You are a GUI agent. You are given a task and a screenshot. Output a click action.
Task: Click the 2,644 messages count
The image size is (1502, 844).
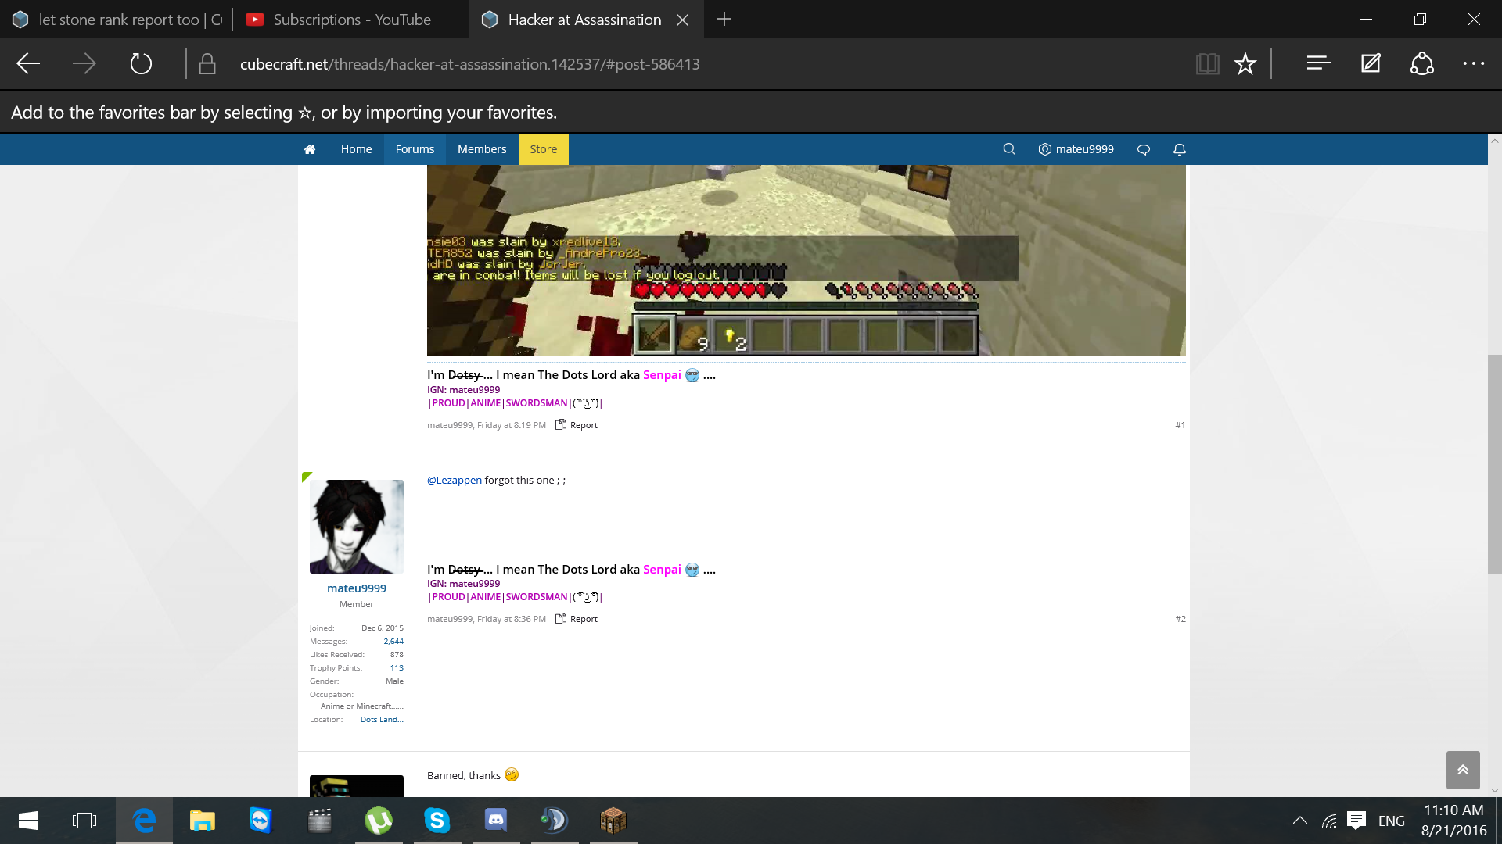(393, 642)
